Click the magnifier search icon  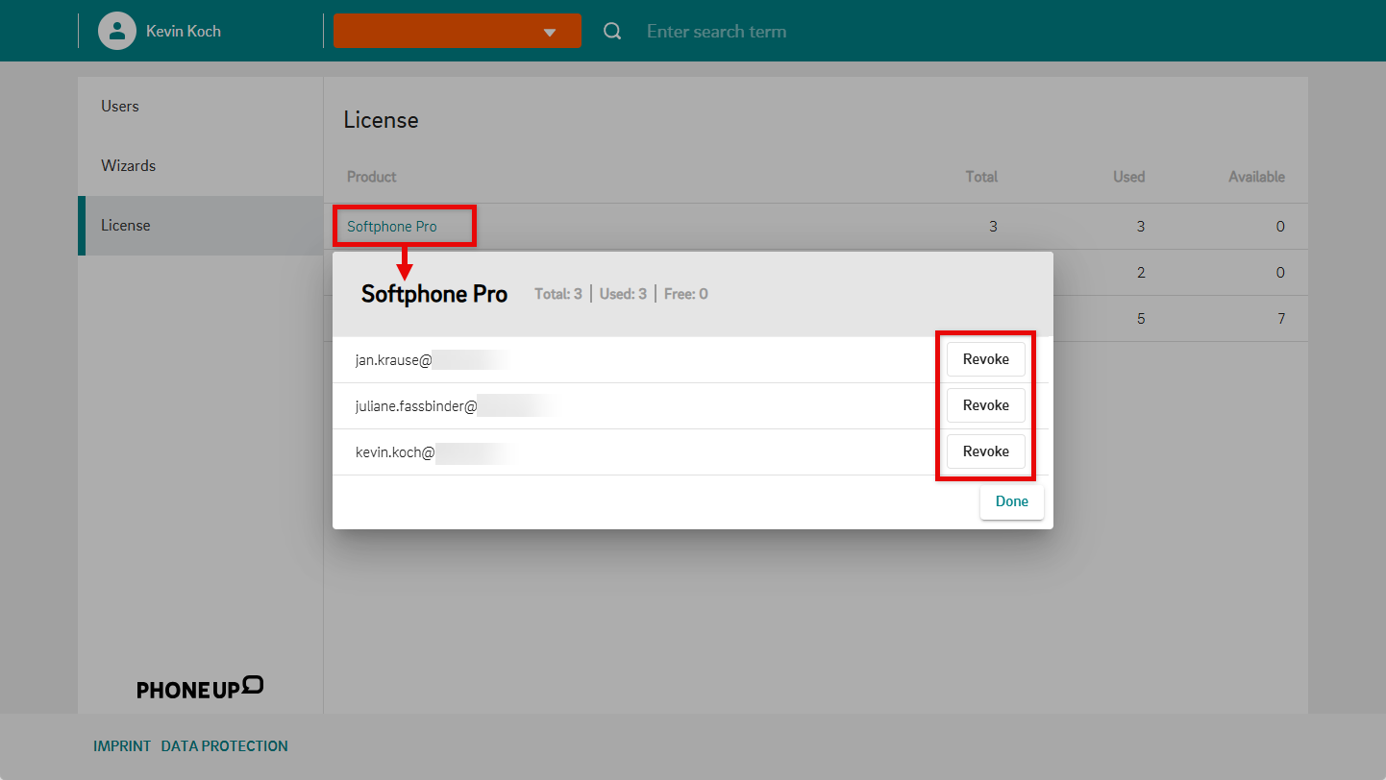click(x=612, y=32)
